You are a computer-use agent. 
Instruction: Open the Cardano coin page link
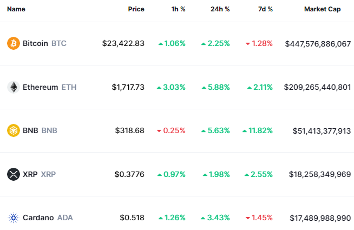(38, 218)
